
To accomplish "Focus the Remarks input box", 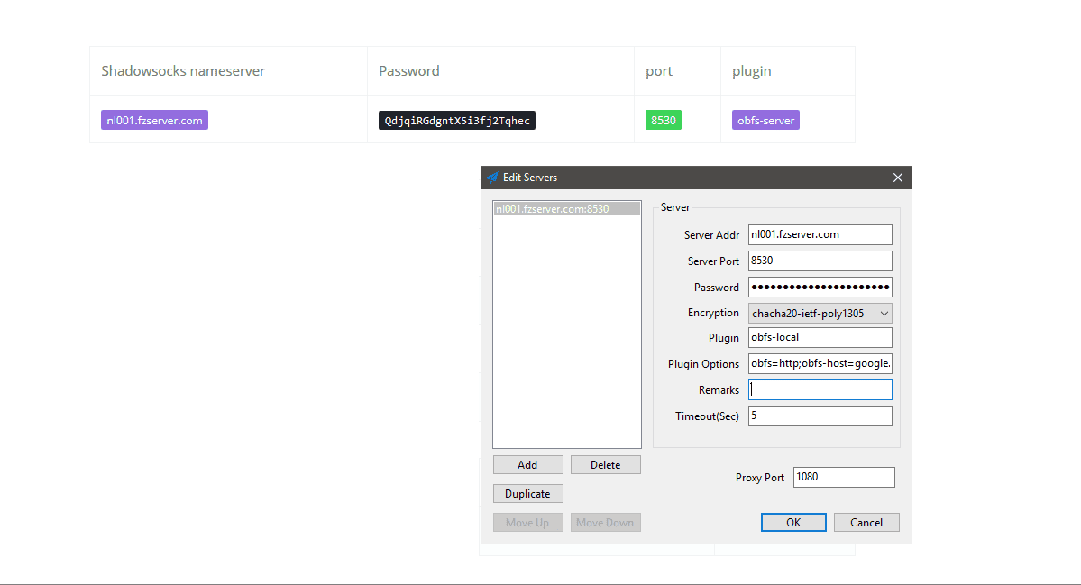I will 820,390.
